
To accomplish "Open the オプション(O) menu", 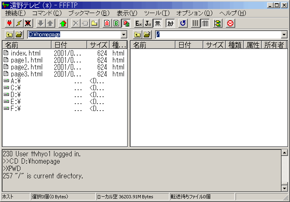I will (x=194, y=13).
